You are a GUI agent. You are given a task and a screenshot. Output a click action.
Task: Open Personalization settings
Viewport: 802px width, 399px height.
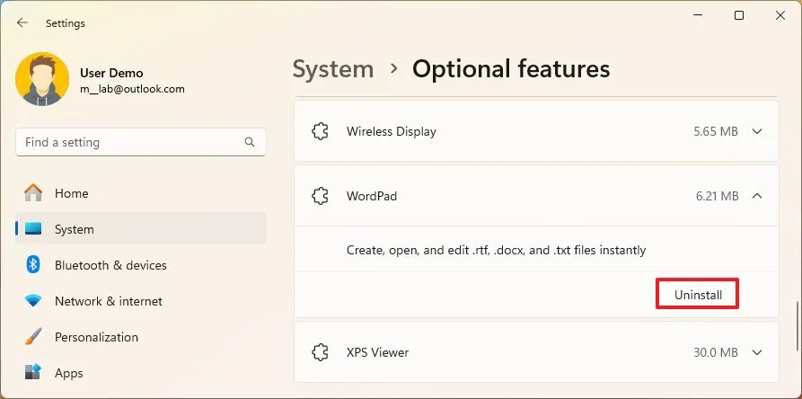pos(141,337)
